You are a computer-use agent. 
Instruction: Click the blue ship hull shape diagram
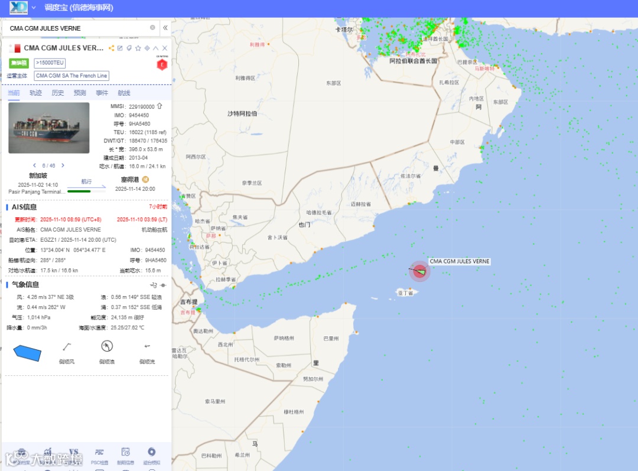(x=27, y=353)
